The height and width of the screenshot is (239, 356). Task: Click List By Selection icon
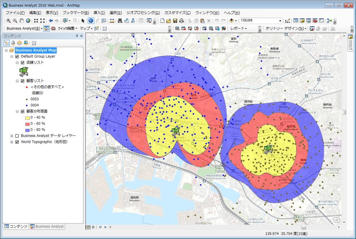click(x=26, y=43)
